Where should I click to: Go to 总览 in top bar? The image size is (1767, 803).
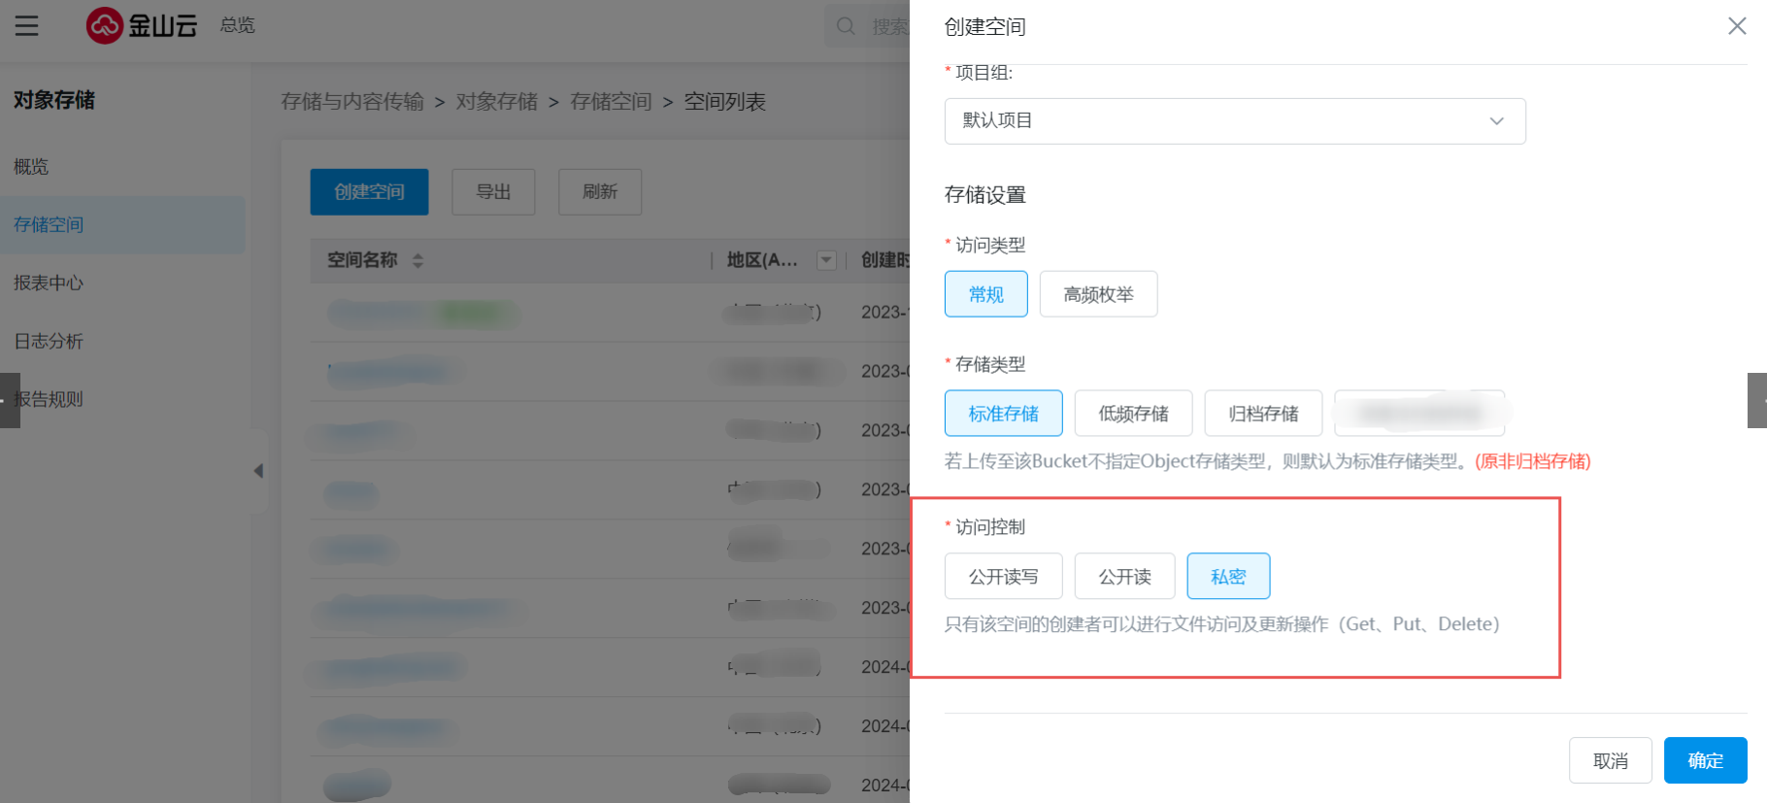pyautogui.click(x=237, y=25)
